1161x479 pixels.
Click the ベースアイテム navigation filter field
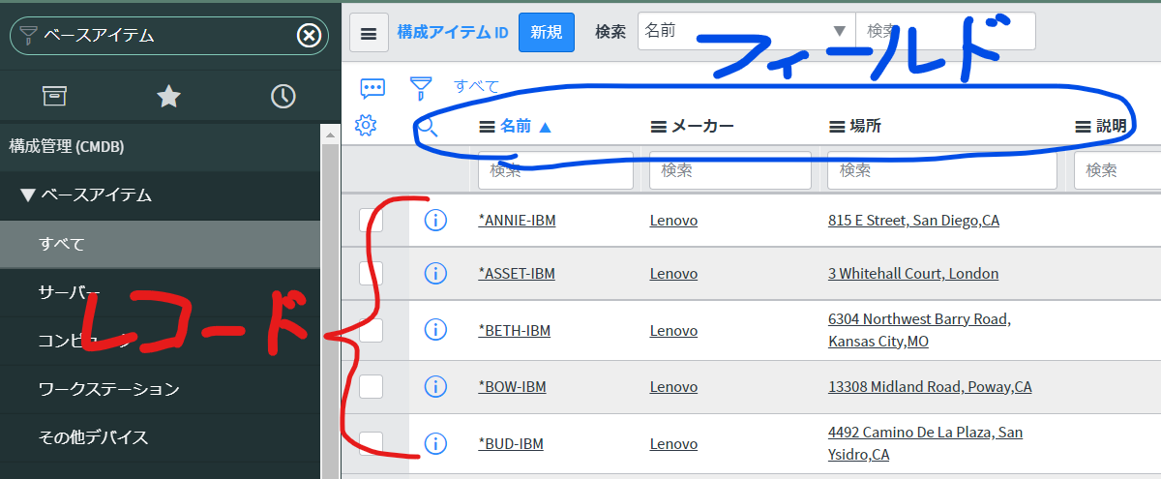tap(169, 36)
